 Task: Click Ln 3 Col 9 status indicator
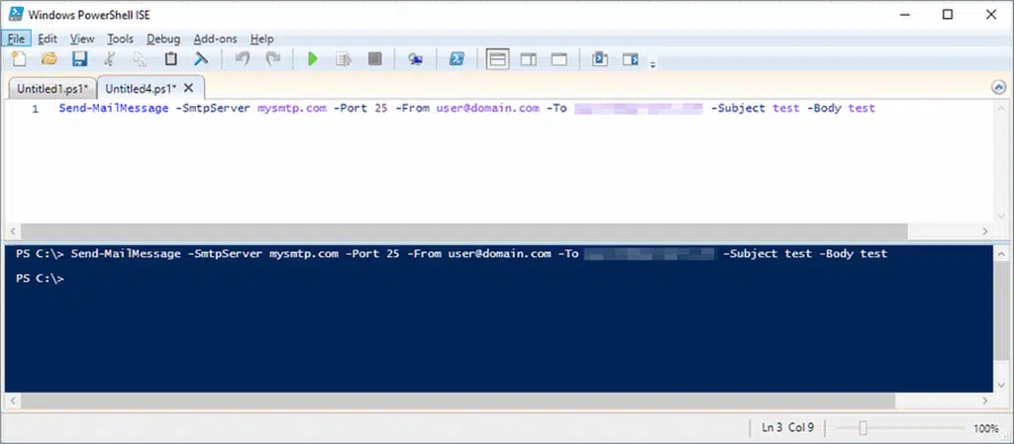point(787,428)
